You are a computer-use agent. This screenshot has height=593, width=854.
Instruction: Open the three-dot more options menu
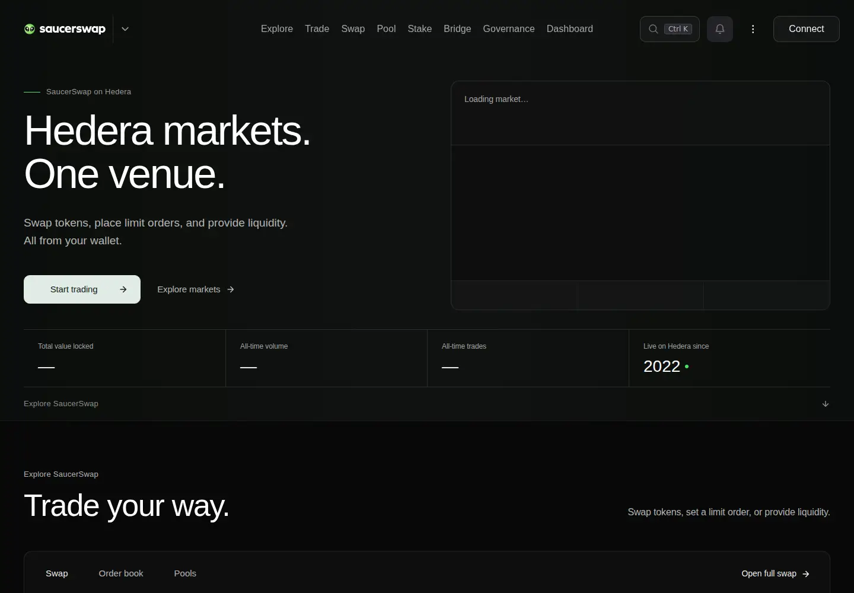tap(753, 29)
